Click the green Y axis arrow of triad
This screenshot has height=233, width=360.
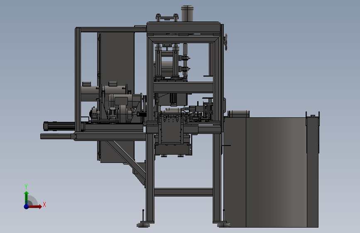26,198
